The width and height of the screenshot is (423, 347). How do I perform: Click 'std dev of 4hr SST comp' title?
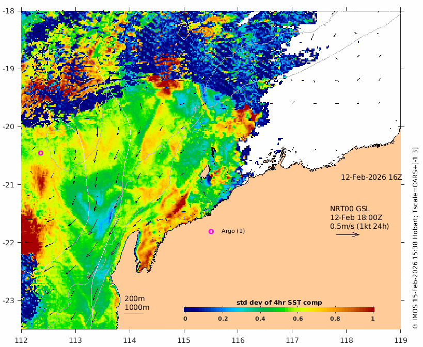point(279,303)
